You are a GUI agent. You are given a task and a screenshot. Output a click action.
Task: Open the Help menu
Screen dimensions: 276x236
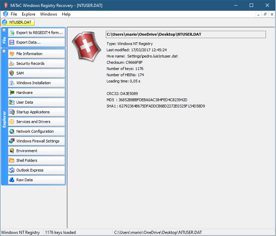click(x=66, y=14)
